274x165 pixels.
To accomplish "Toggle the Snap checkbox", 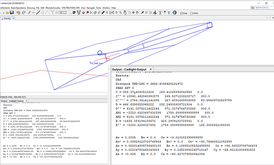I will (x=181, y=13).
